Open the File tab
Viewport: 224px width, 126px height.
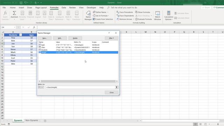pos(4,8)
